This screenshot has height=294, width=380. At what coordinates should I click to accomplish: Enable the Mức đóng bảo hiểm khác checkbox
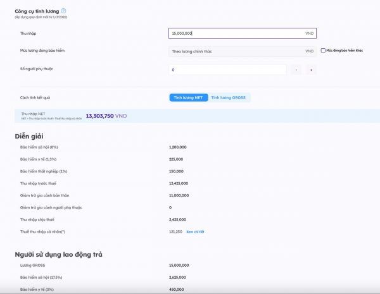tap(323, 51)
